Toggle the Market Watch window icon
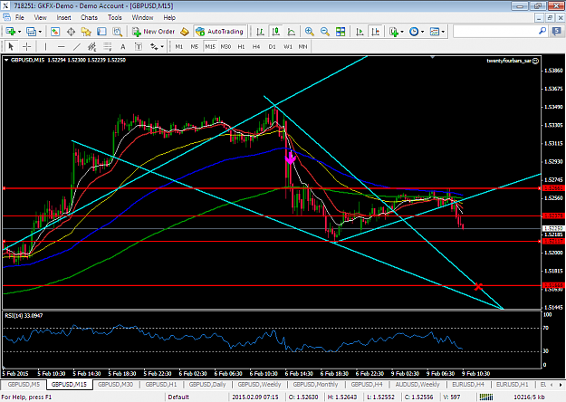The height and width of the screenshot is (402, 566). click(55, 32)
